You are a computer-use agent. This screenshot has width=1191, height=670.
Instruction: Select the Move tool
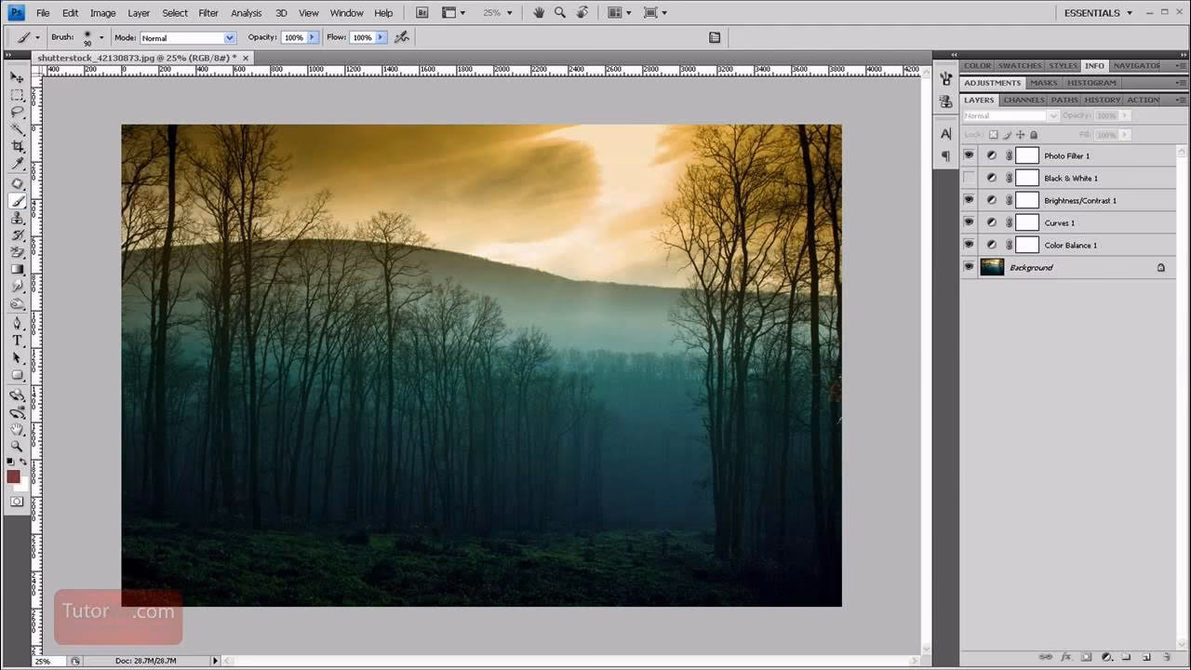17,78
